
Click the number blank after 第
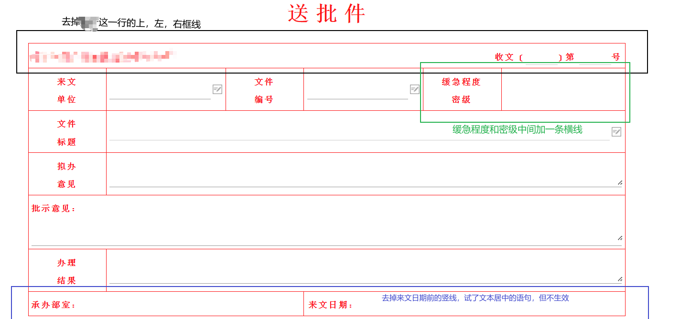595,58
